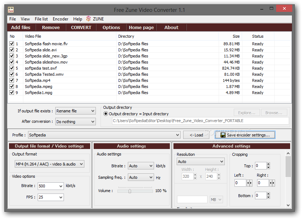Image resolution: width=302 pixels, height=219 pixels.
Task: Open Options from the toolbar
Action: (111, 27)
